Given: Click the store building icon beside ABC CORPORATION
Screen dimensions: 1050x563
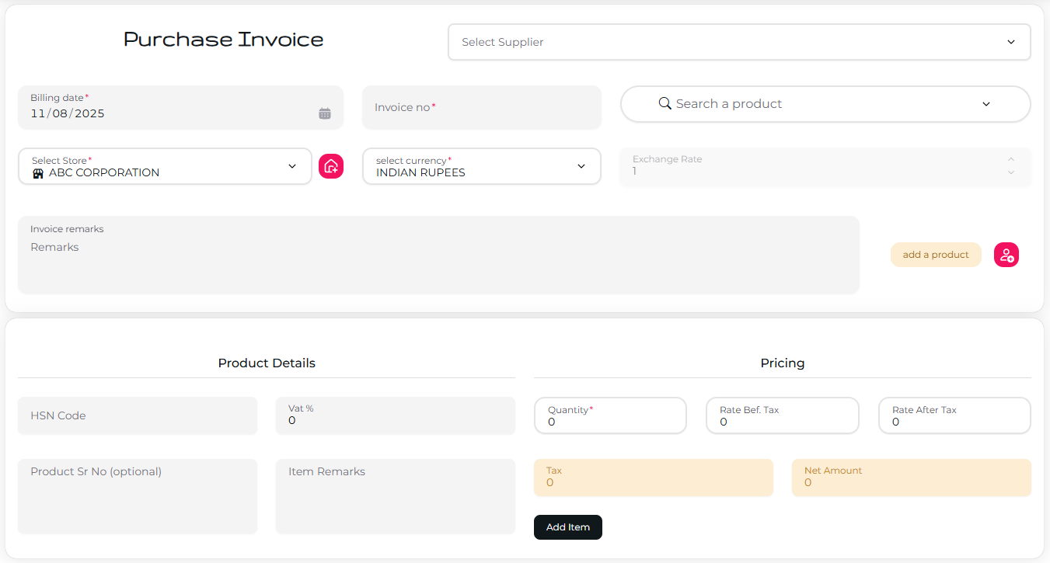Looking at the screenshot, I should [38, 172].
